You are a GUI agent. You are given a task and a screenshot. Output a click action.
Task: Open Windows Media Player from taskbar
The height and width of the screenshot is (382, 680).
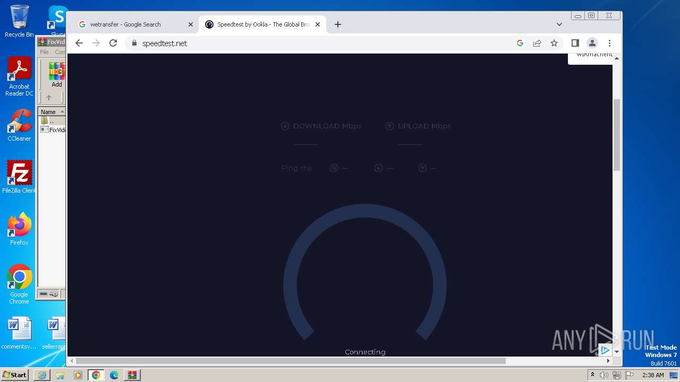(78, 375)
